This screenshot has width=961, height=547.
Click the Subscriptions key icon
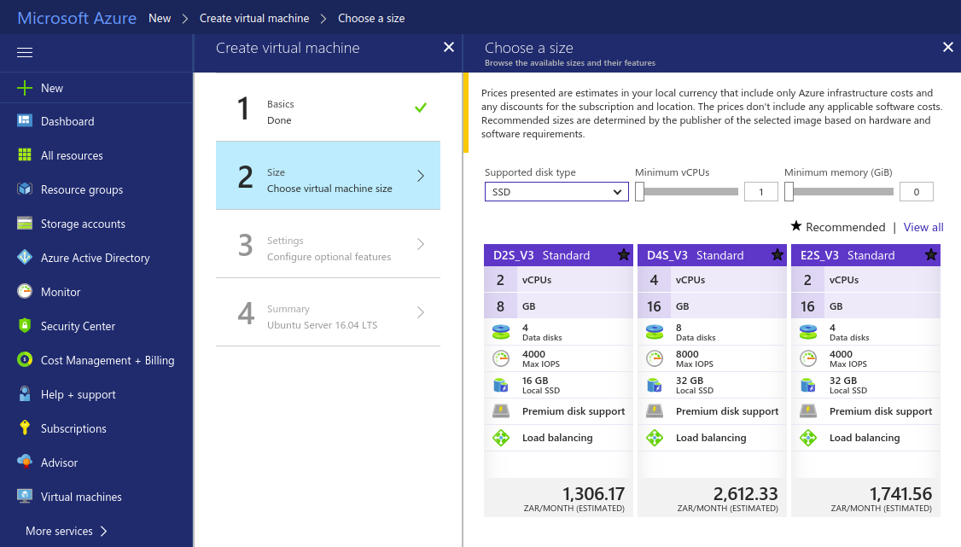click(25, 428)
